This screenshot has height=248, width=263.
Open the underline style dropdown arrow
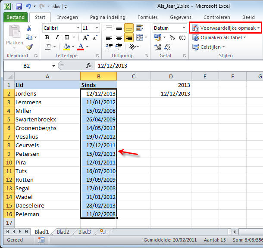pyautogui.click(x=74, y=37)
